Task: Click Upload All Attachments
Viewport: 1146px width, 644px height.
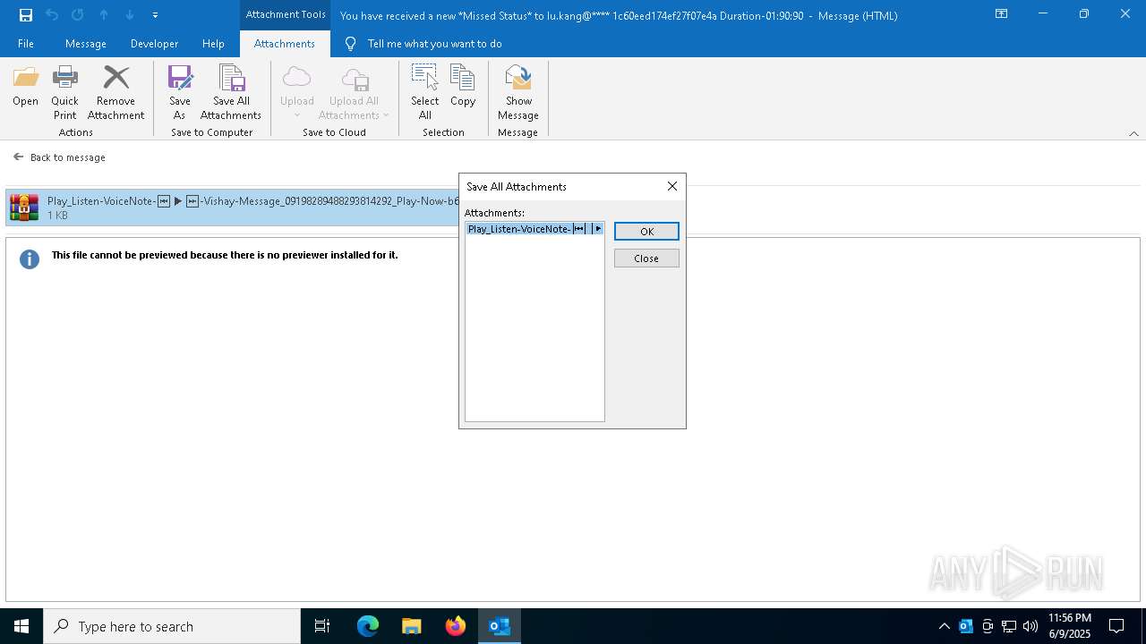Action: (354, 92)
